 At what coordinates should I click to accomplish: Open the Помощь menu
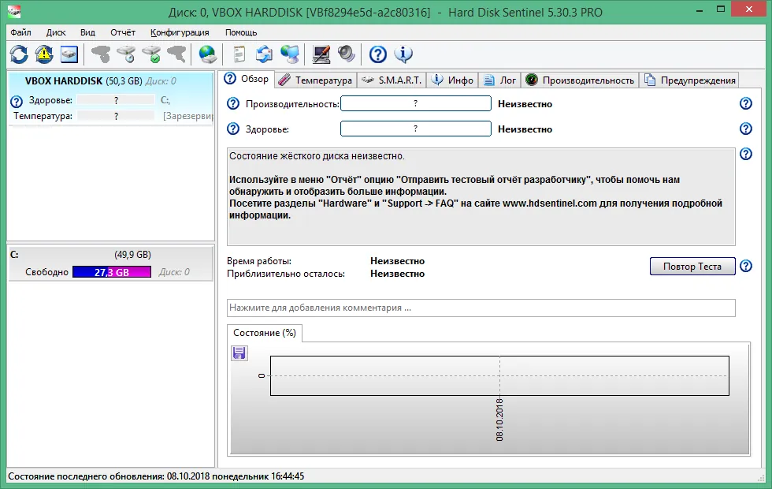[241, 32]
